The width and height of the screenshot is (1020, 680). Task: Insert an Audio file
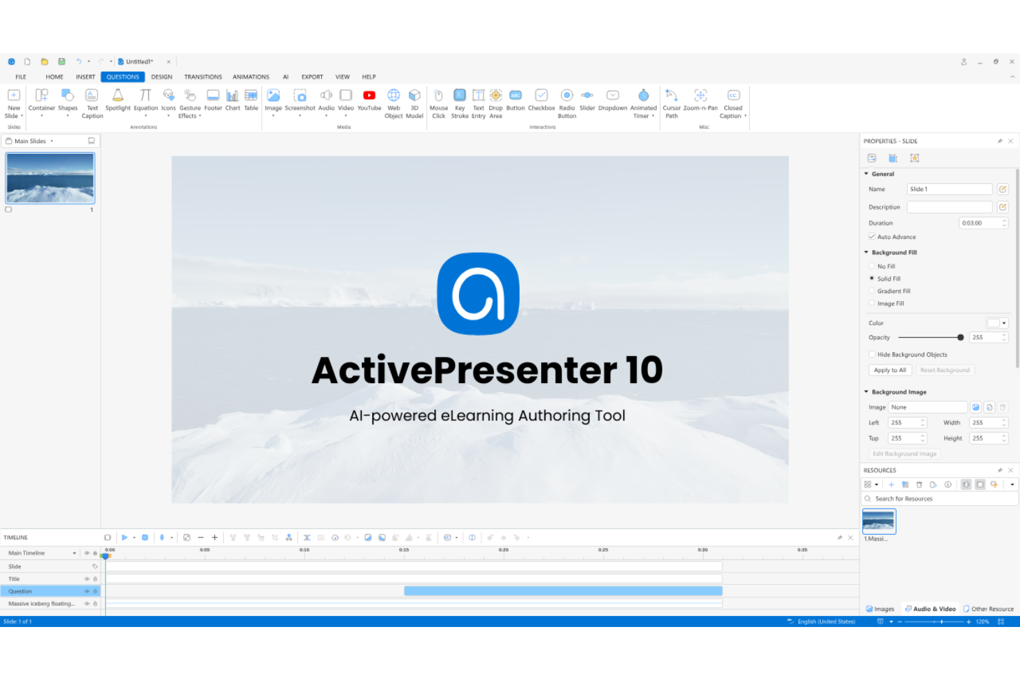click(x=326, y=100)
